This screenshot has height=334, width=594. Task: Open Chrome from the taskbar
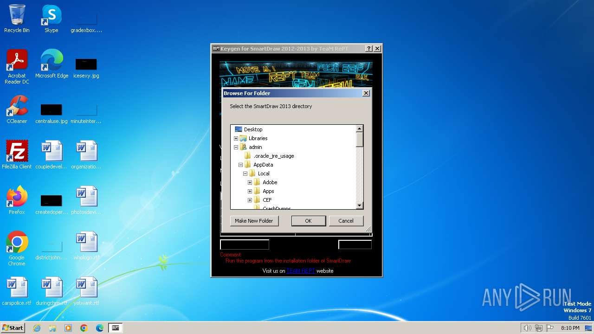coord(84,328)
